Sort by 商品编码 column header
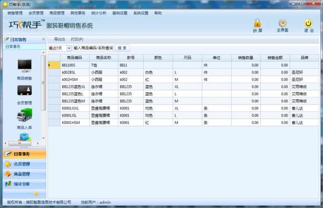 75,58
